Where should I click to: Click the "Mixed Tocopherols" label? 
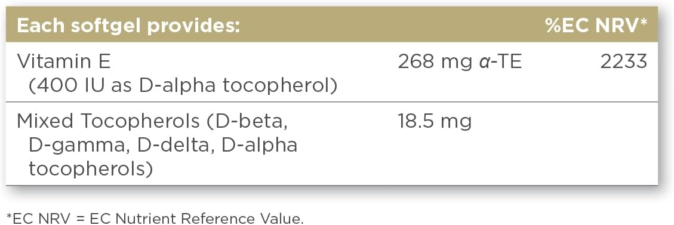108,122
